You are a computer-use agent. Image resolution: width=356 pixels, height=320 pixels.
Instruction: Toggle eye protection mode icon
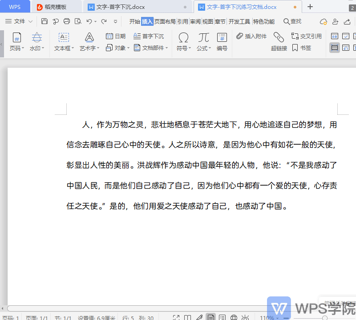pyautogui.click(x=245, y=317)
